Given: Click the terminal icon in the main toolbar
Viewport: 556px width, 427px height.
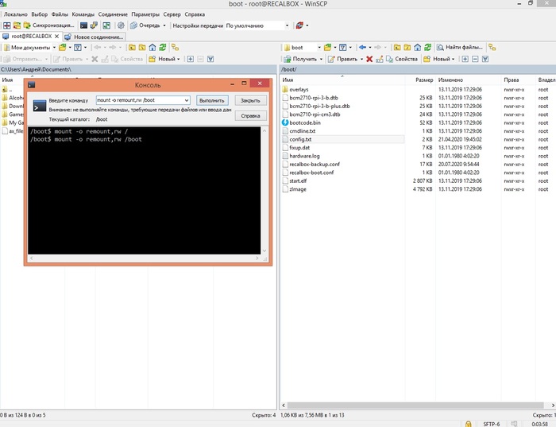Looking at the screenshot, I should [x=83, y=25].
